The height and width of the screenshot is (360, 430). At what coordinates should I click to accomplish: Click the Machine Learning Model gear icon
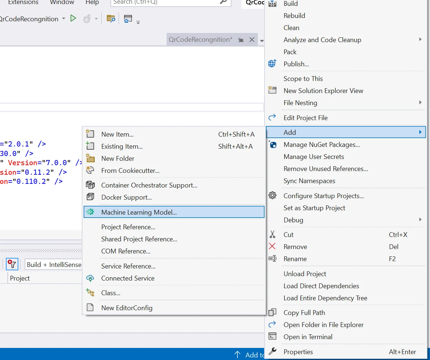pyautogui.click(x=90, y=212)
